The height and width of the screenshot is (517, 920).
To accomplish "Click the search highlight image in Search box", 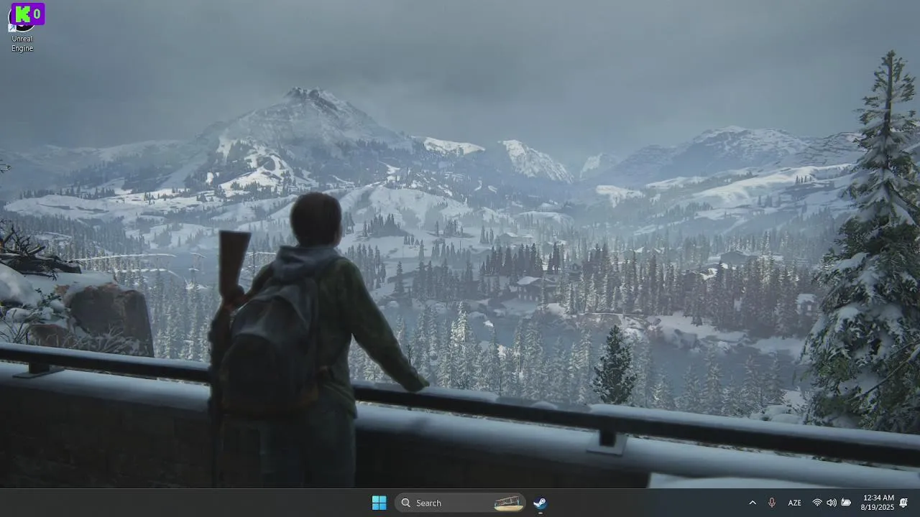I will pyautogui.click(x=509, y=503).
